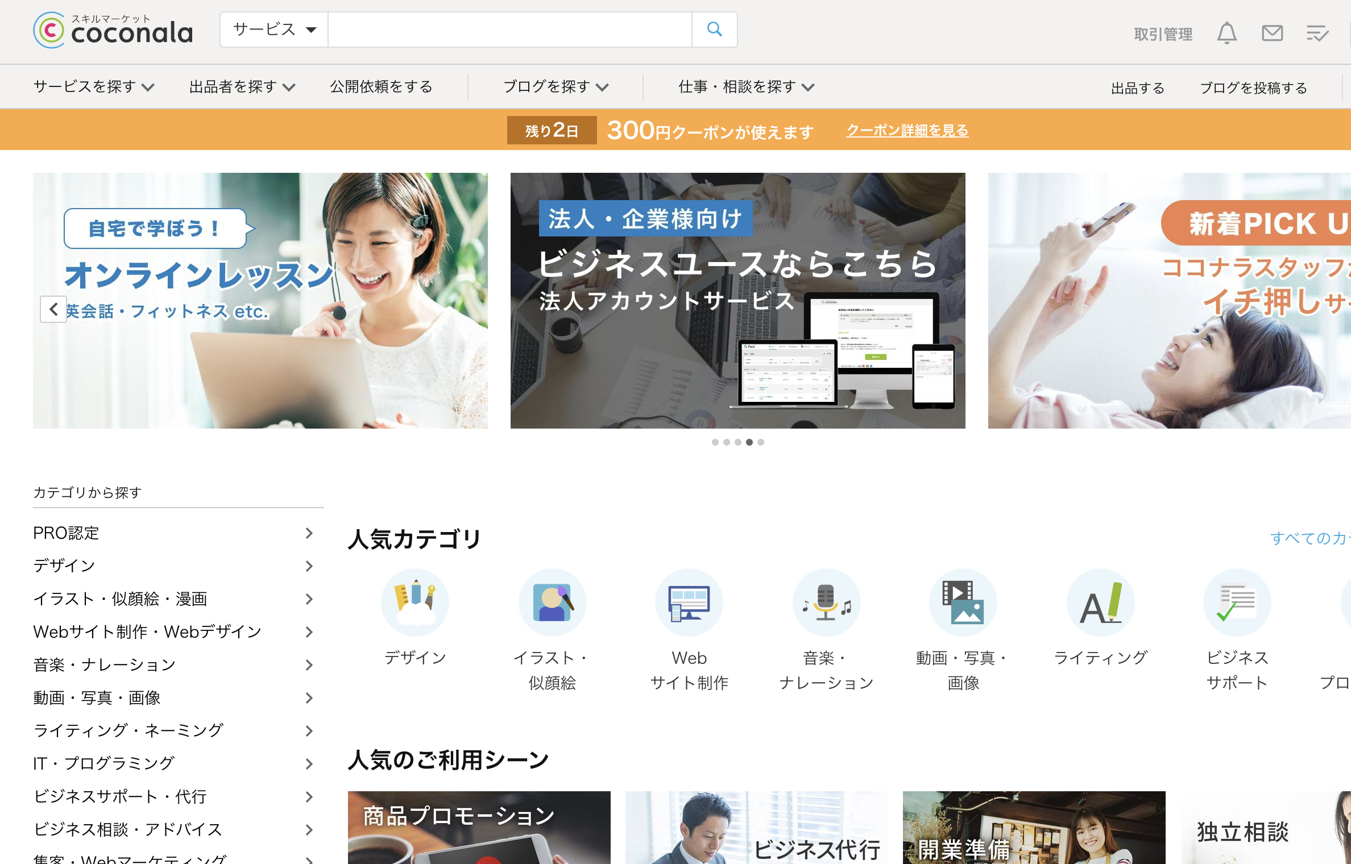Choose the 音楽・ナレーション microphone icon
Viewport: 1351px width, 864px height.
(826, 603)
